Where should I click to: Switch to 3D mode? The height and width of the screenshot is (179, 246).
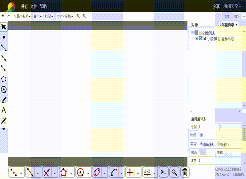click(x=236, y=17)
